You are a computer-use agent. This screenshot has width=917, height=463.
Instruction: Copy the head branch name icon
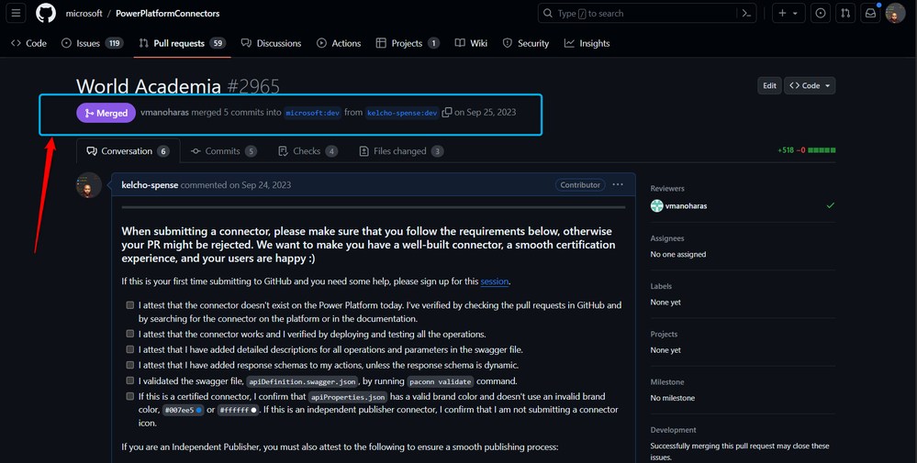(x=447, y=112)
